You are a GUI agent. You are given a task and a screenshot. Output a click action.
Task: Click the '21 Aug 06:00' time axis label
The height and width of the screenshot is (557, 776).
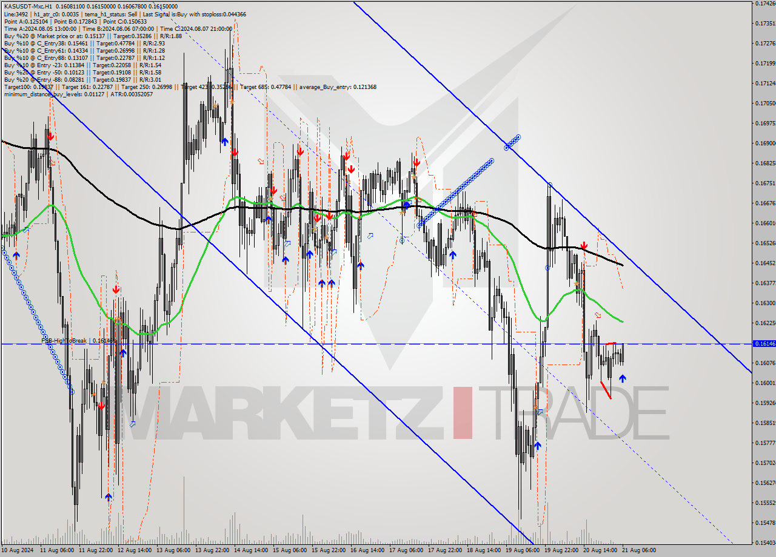pos(639,550)
